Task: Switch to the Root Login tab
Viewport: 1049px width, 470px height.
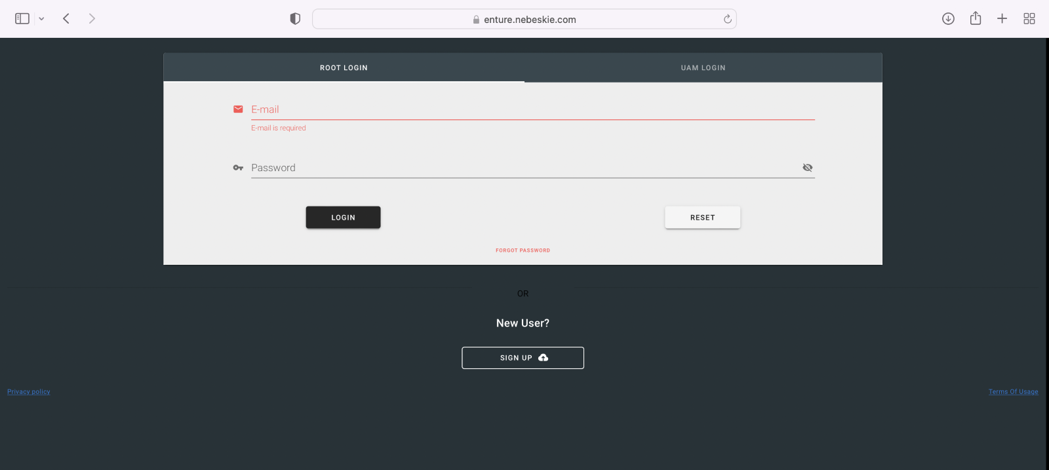Action: click(344, 68)
